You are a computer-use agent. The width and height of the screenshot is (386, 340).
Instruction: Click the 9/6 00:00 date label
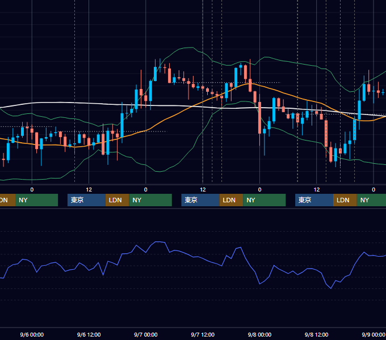[32, 334]
